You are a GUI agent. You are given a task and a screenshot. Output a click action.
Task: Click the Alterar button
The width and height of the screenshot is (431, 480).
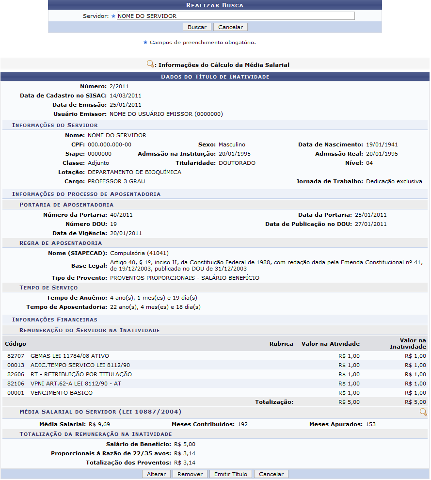tap(156, 474)
